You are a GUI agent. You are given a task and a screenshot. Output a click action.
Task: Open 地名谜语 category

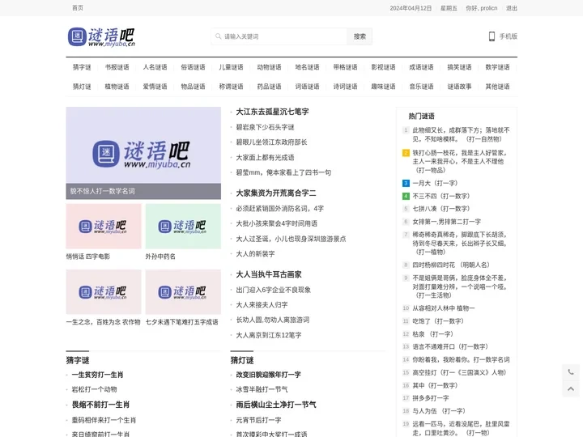point(307,67)
